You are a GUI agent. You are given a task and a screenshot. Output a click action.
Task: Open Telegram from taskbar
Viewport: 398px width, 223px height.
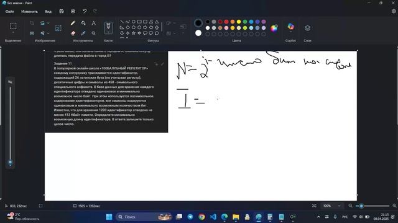pyautogui.click(x=190, y=217)
